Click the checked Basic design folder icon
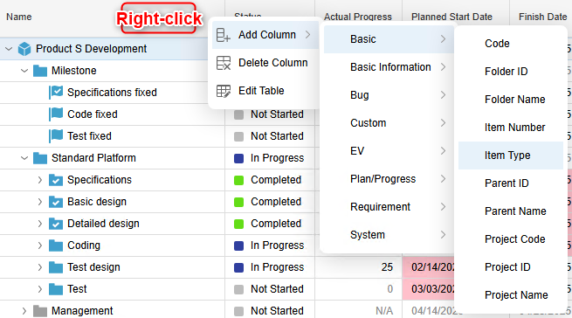This screenshot has height=318, width=572. [x=56, y=202]
